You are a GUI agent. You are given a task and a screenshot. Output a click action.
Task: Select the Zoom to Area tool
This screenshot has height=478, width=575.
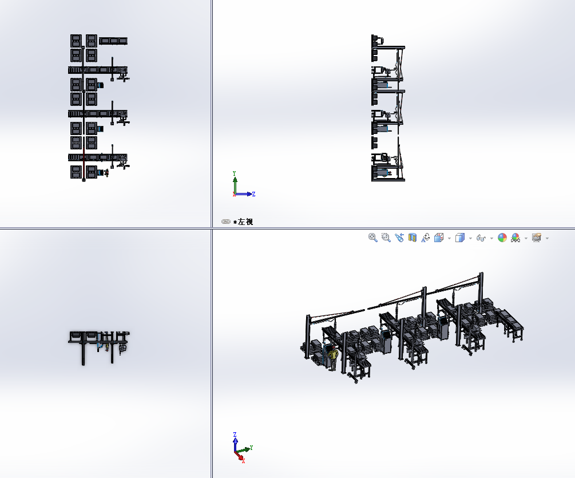[386, 238]
